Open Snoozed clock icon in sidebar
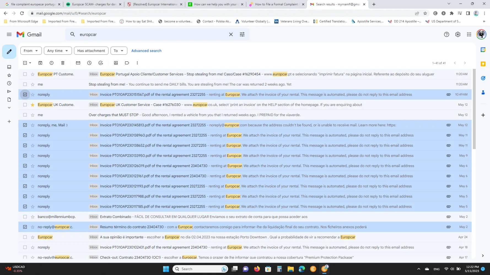 pyautogui.click(x=9, y=83)
